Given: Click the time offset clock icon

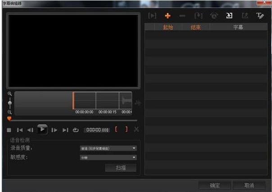Looking at the screenshot, I should tap(214, 16).
